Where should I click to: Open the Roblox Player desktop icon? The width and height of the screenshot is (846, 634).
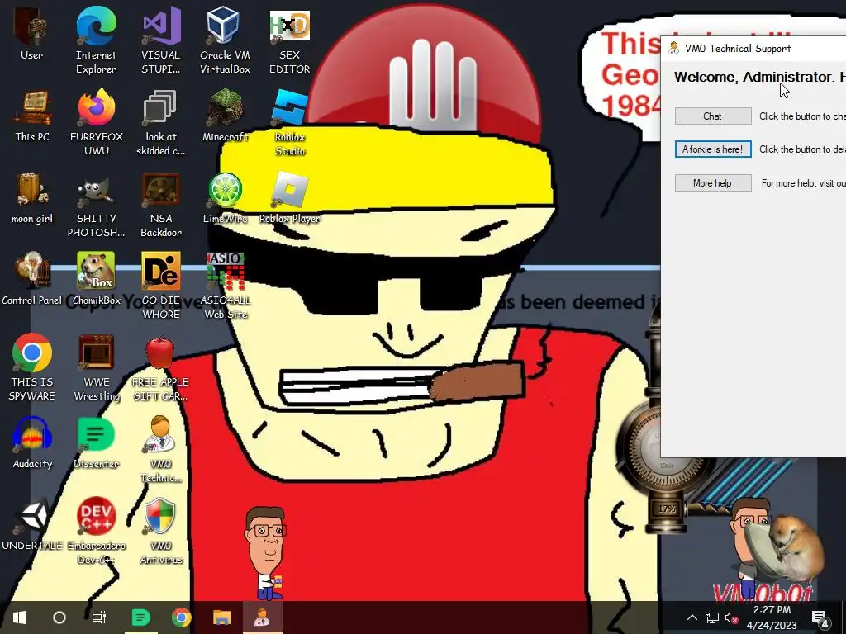[290, 198]
